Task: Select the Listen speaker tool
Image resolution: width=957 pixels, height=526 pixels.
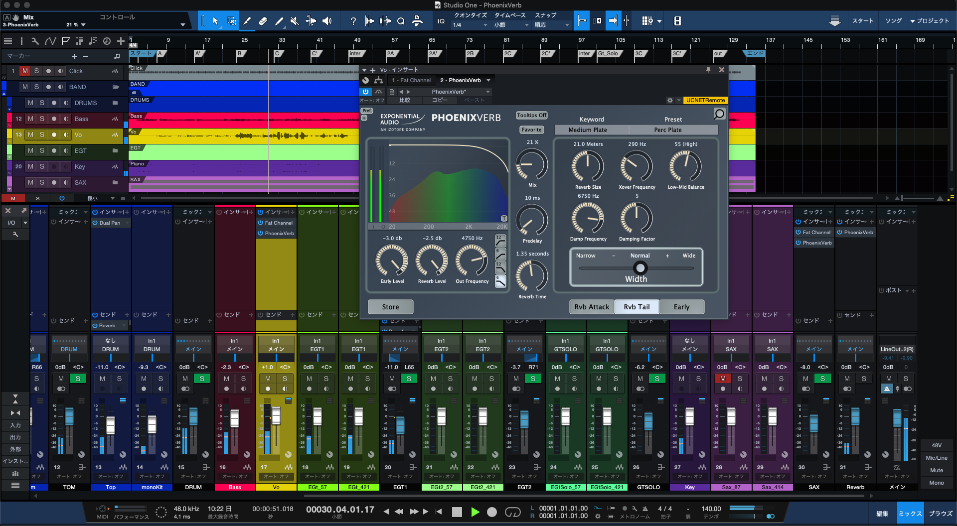Action: tap(327, 21)
